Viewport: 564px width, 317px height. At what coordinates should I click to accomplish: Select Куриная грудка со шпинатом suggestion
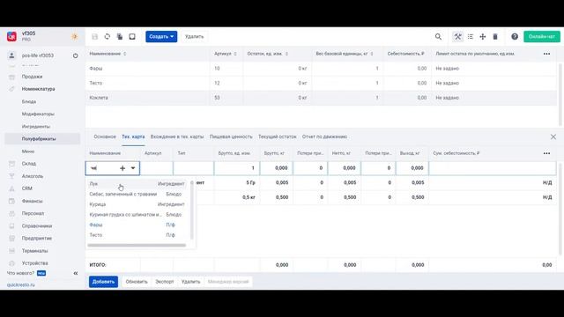[137, 215]
